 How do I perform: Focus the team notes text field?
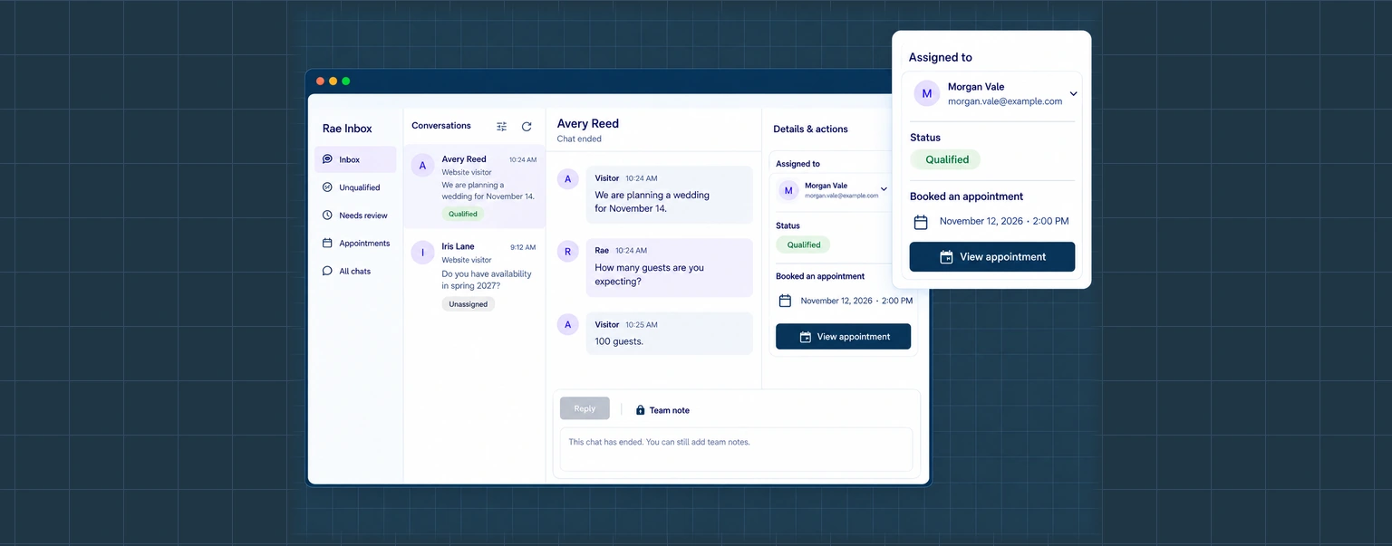pyautogui.click(x=736, y=449)
